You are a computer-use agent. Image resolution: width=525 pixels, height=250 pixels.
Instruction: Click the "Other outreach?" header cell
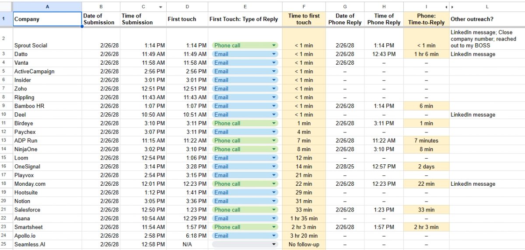coord(487,19)
